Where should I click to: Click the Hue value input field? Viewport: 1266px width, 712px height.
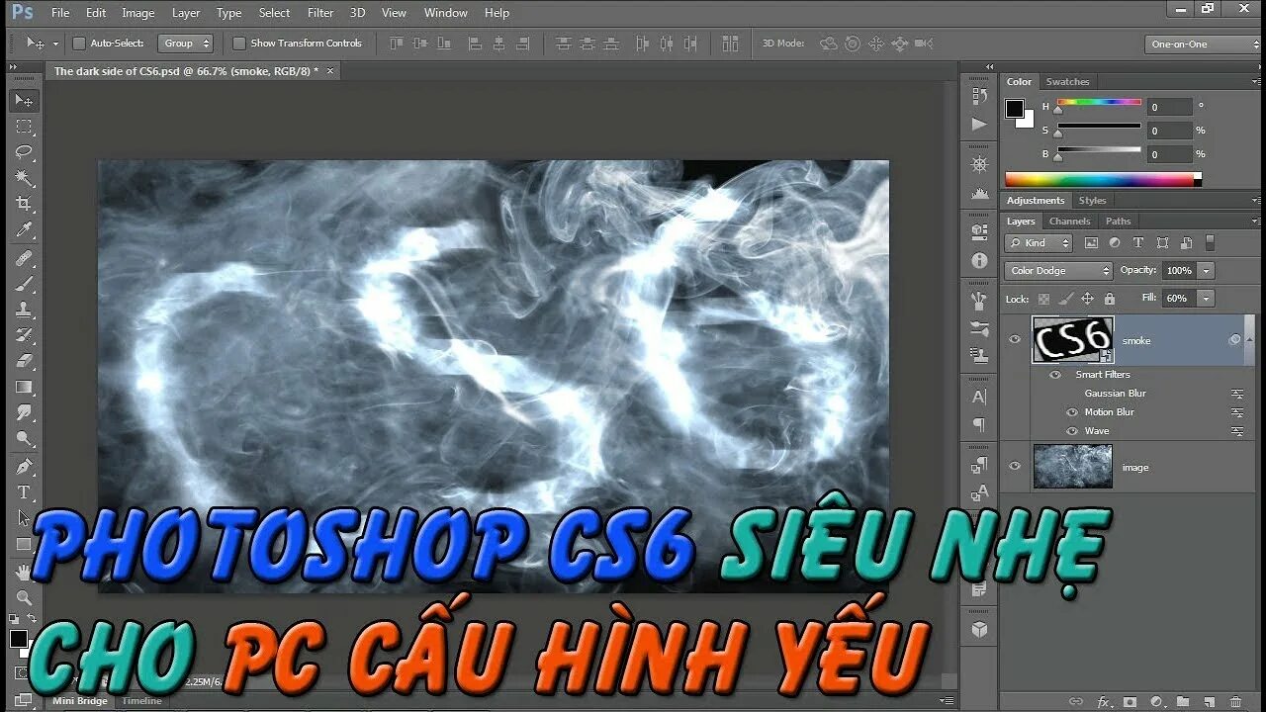tap(1170, 107)
